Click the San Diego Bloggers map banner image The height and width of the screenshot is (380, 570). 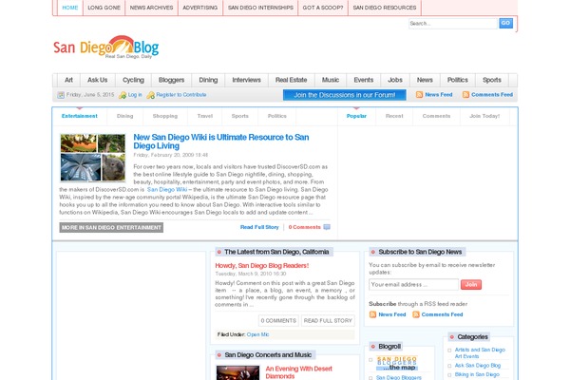click(397, 363)
